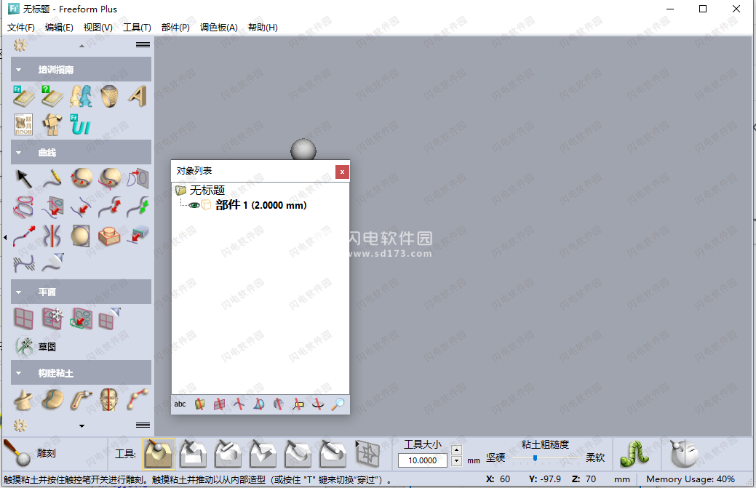Select the wizard hat clay tool
This screenshot has height=488, width=756.
pos(23,400)
